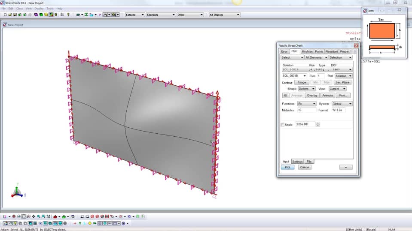The width and height of the screenshot is (412, 231).
Task: Open the All Elements dropdown
Action: click(x=316, y=57)
